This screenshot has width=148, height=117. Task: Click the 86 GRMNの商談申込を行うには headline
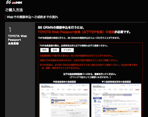(x=61, y=28)
